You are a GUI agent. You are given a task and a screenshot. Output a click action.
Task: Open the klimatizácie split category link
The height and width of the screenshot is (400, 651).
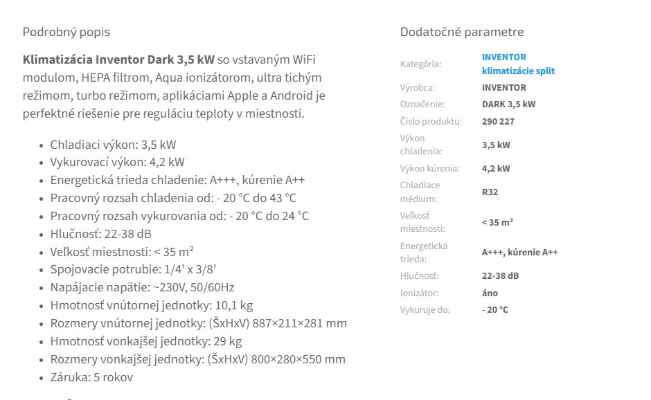coord(518,71)
